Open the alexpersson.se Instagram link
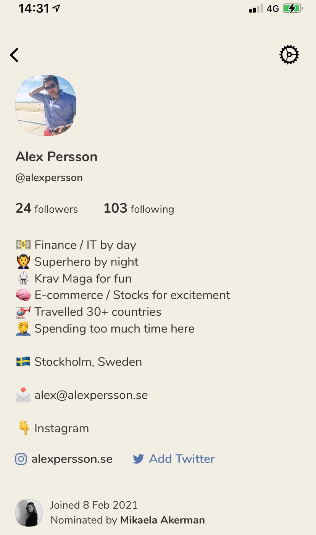The width and height of the screenshot is (316, 535). 72,459
